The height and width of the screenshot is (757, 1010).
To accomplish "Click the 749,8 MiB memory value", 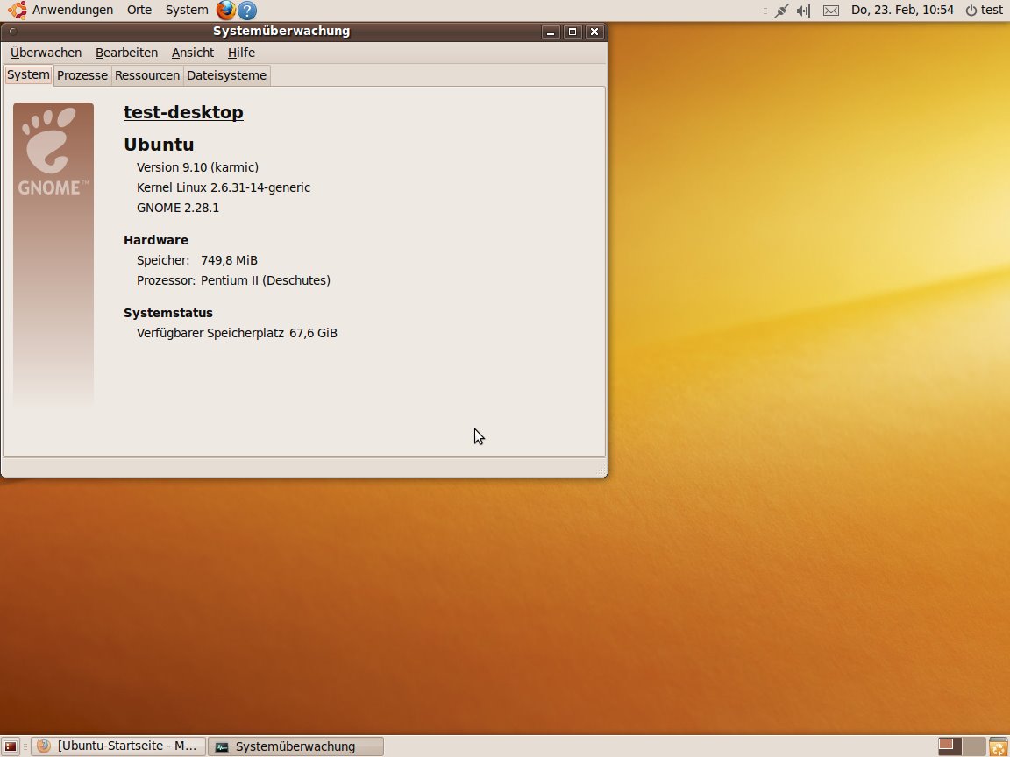I will 230,260.
